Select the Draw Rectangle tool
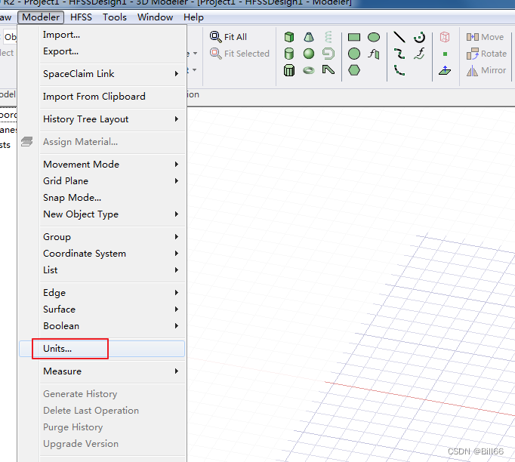The width and height of the screenshot is (515, 462). click(354, 37)
